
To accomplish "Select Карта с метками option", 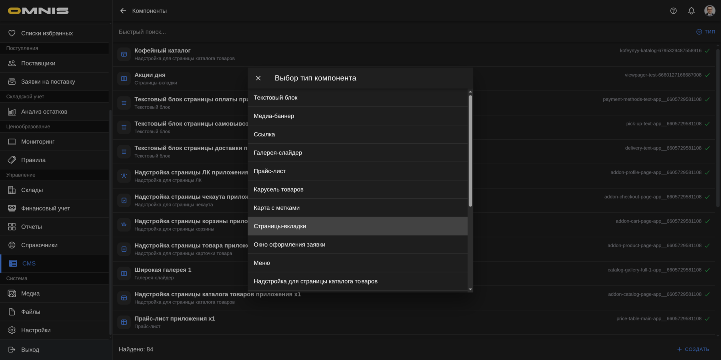I will [x=357, y=208].
